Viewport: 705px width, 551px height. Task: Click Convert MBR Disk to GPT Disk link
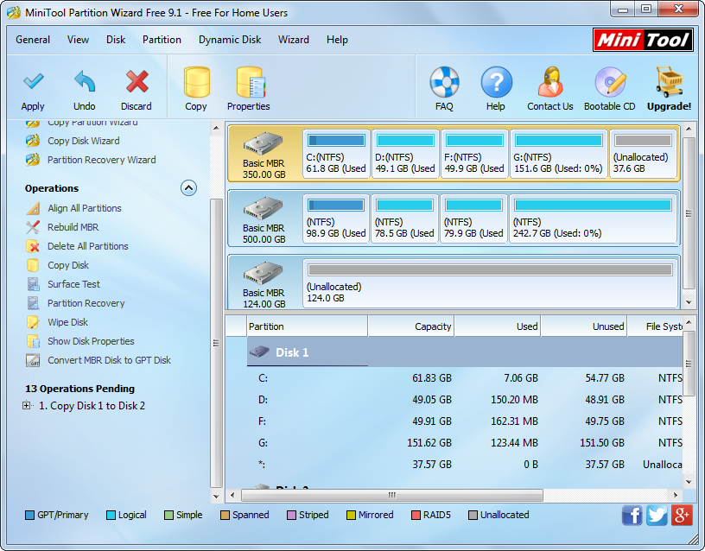109,360
